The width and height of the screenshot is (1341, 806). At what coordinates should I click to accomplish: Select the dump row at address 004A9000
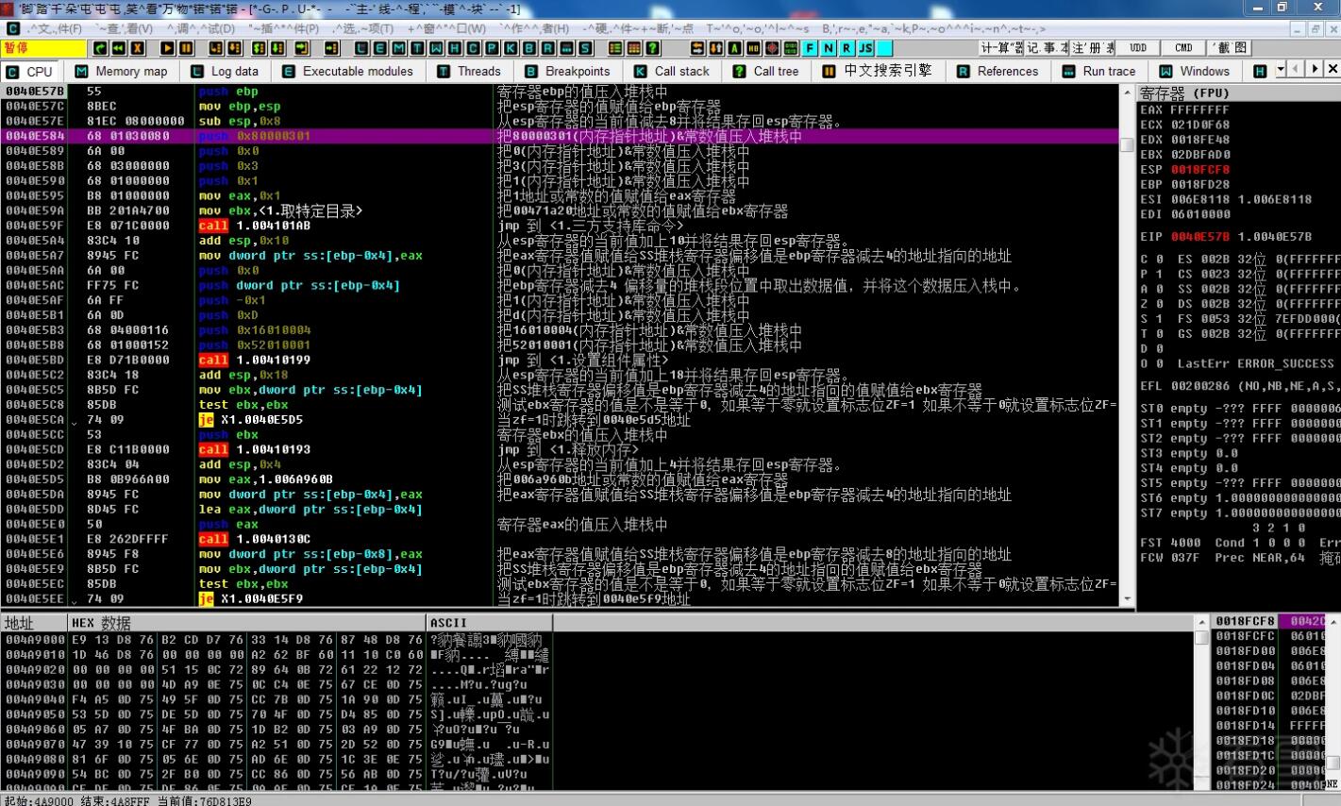(276, 640)
